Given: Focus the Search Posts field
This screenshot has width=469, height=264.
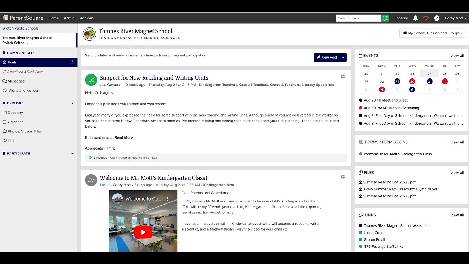Looking at the screenshot, I should pyautogui.click(x=358, y=18).
